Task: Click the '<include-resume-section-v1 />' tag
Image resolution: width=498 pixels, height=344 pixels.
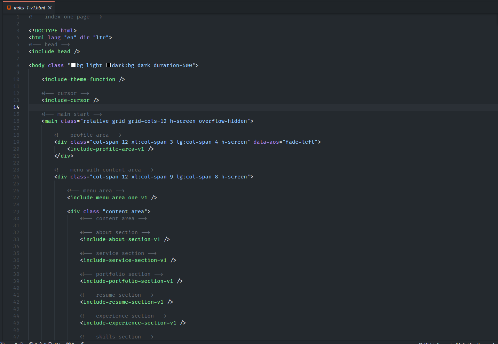Action: (x=127, y=302)
